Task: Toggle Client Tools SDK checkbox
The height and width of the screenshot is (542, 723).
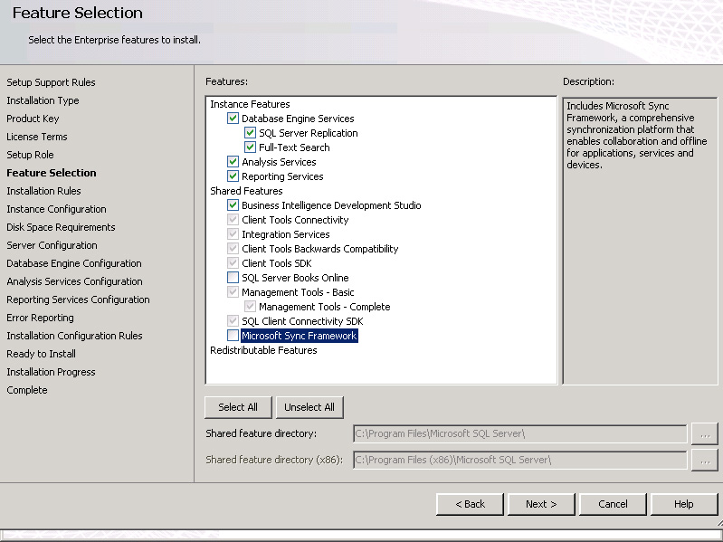Action: tap(233, 263)
